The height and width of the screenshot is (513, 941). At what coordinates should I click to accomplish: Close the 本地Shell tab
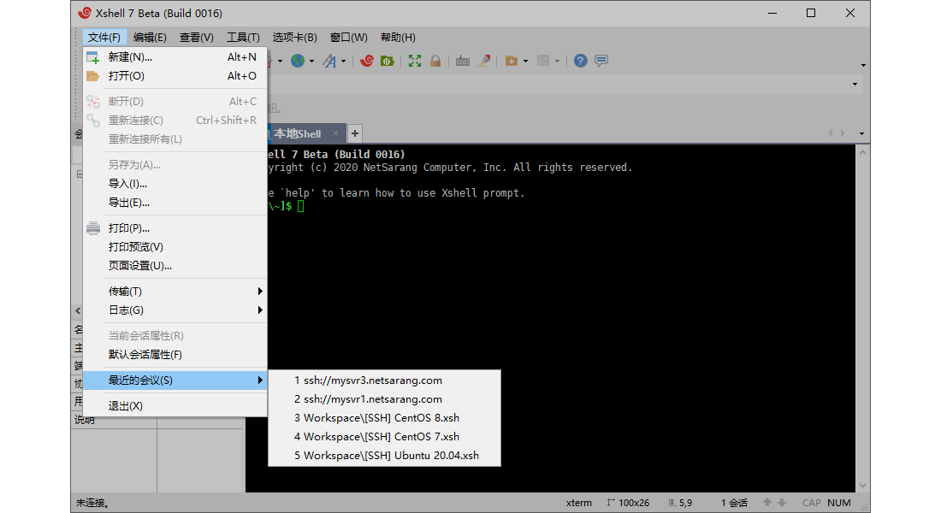click(x=335, y=133)
